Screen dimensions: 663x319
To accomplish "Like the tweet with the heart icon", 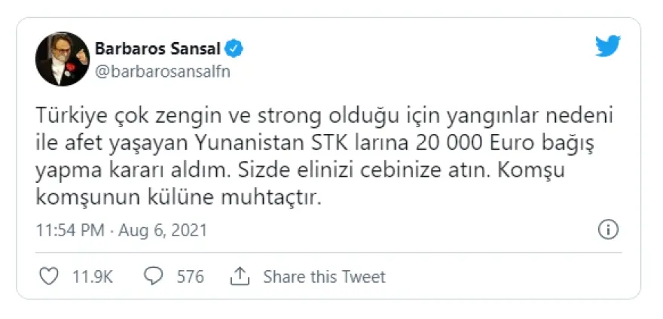I will [x=48, y=277].
